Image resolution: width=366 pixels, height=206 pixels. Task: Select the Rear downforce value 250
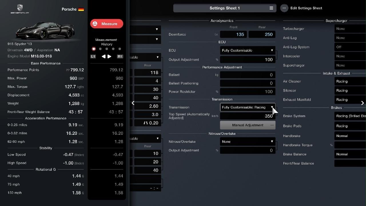[x=262, y=34]
